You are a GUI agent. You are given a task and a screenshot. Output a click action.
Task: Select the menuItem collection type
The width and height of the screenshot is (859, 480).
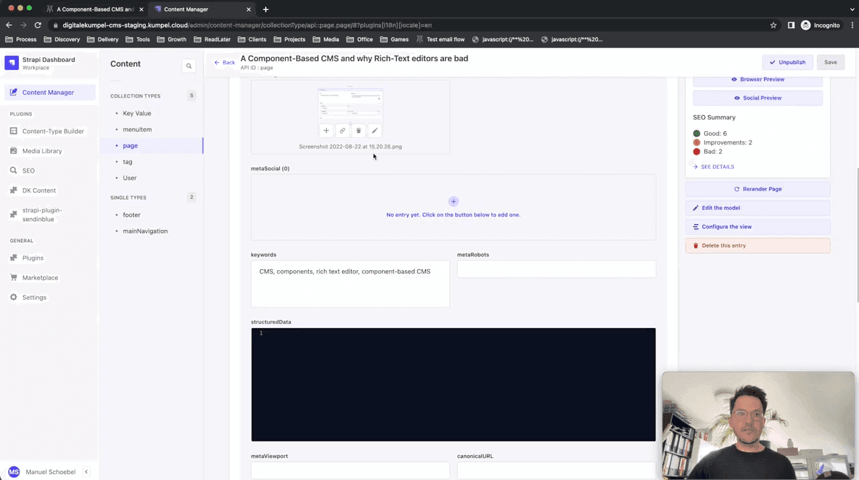[x=137, y=130]
